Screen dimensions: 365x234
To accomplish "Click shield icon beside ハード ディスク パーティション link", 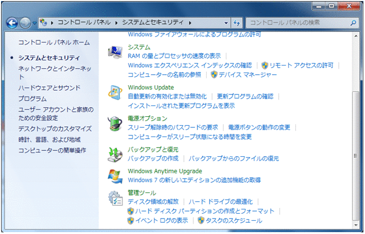I will (131, 211).
